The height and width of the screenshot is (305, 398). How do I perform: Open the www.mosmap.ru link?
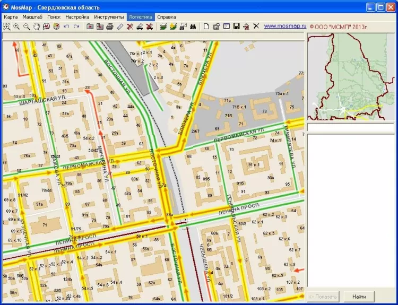click(x=285, y=26)
